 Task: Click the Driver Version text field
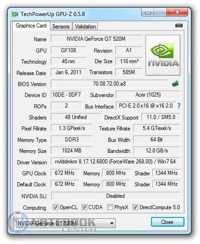click(115, 162)
